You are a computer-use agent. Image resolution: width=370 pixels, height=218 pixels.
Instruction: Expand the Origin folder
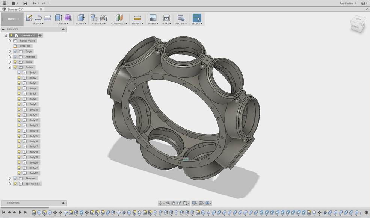[10, 51]
